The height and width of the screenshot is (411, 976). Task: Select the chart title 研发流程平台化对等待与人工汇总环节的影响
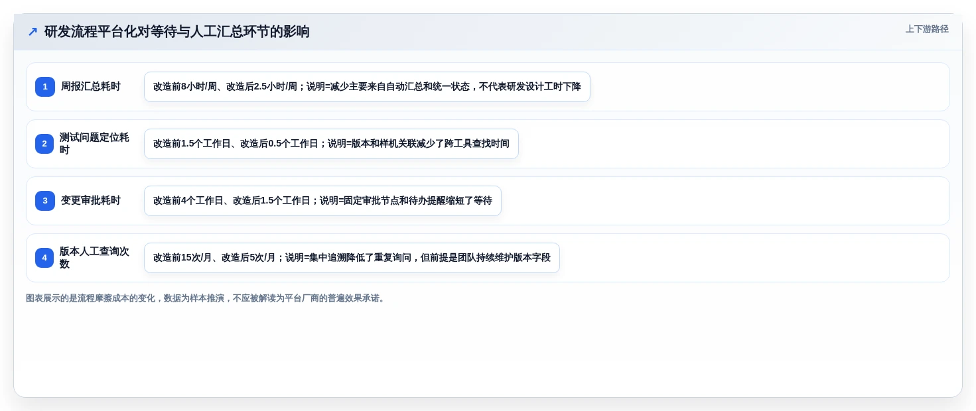pyautogui.click(x=177, y=32)
